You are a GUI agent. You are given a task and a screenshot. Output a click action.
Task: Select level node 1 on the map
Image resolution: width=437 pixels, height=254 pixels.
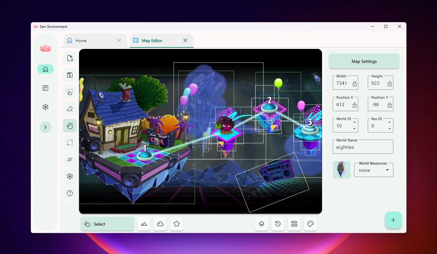145,154
